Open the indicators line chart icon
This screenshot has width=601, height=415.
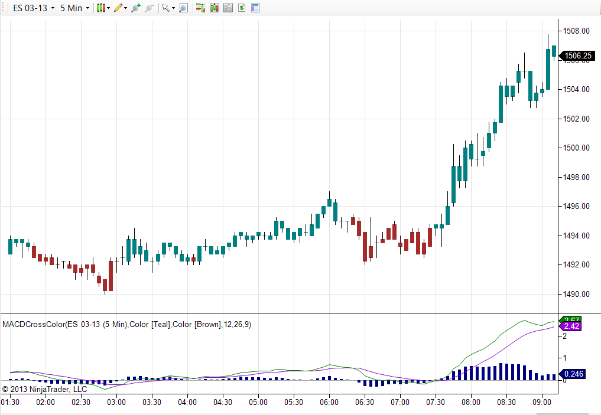click(228, 8)
